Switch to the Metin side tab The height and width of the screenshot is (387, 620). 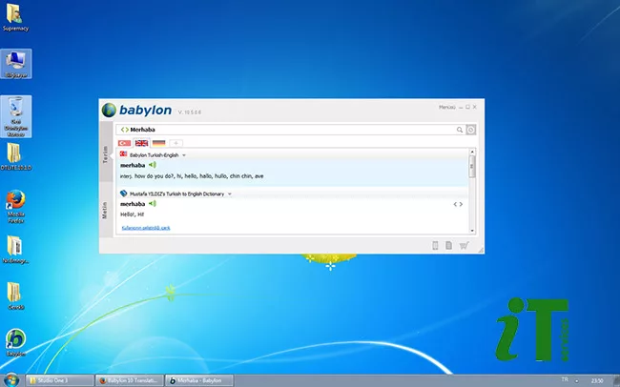pyautogui.click(x=106, y=210)
